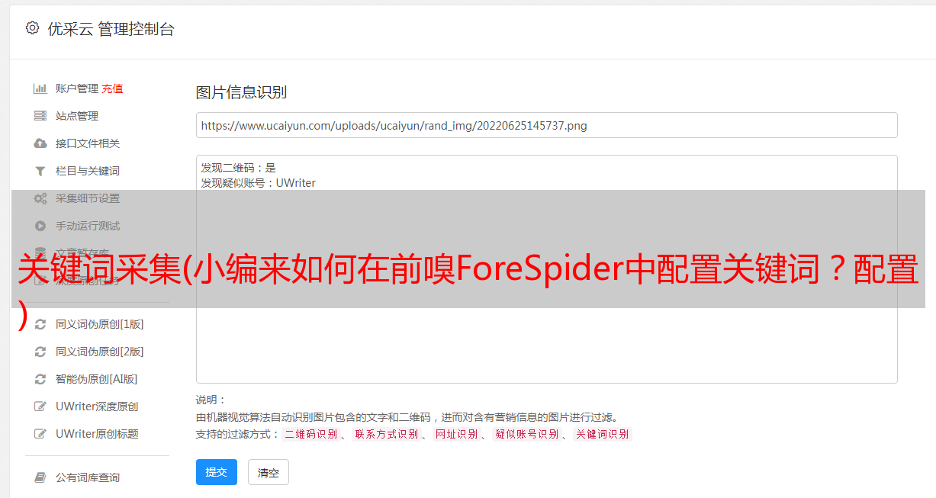
Task: Open the 充值 recharge link
Action: pyautogui.click(x=112, y=88)
